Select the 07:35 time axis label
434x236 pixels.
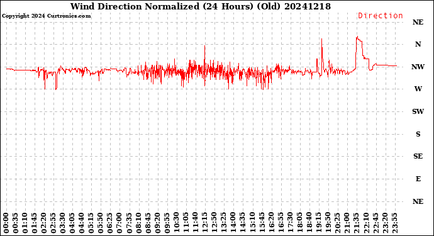(x=130, y=223)
